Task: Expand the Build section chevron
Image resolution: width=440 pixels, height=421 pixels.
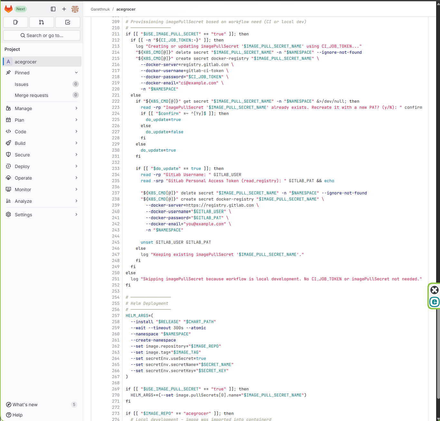Action: [76, 143]
